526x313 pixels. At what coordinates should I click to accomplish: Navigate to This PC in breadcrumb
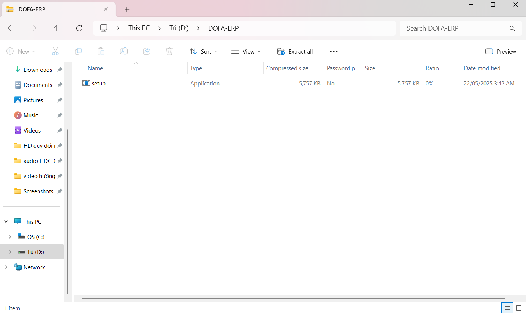click(x=139, y=28)
